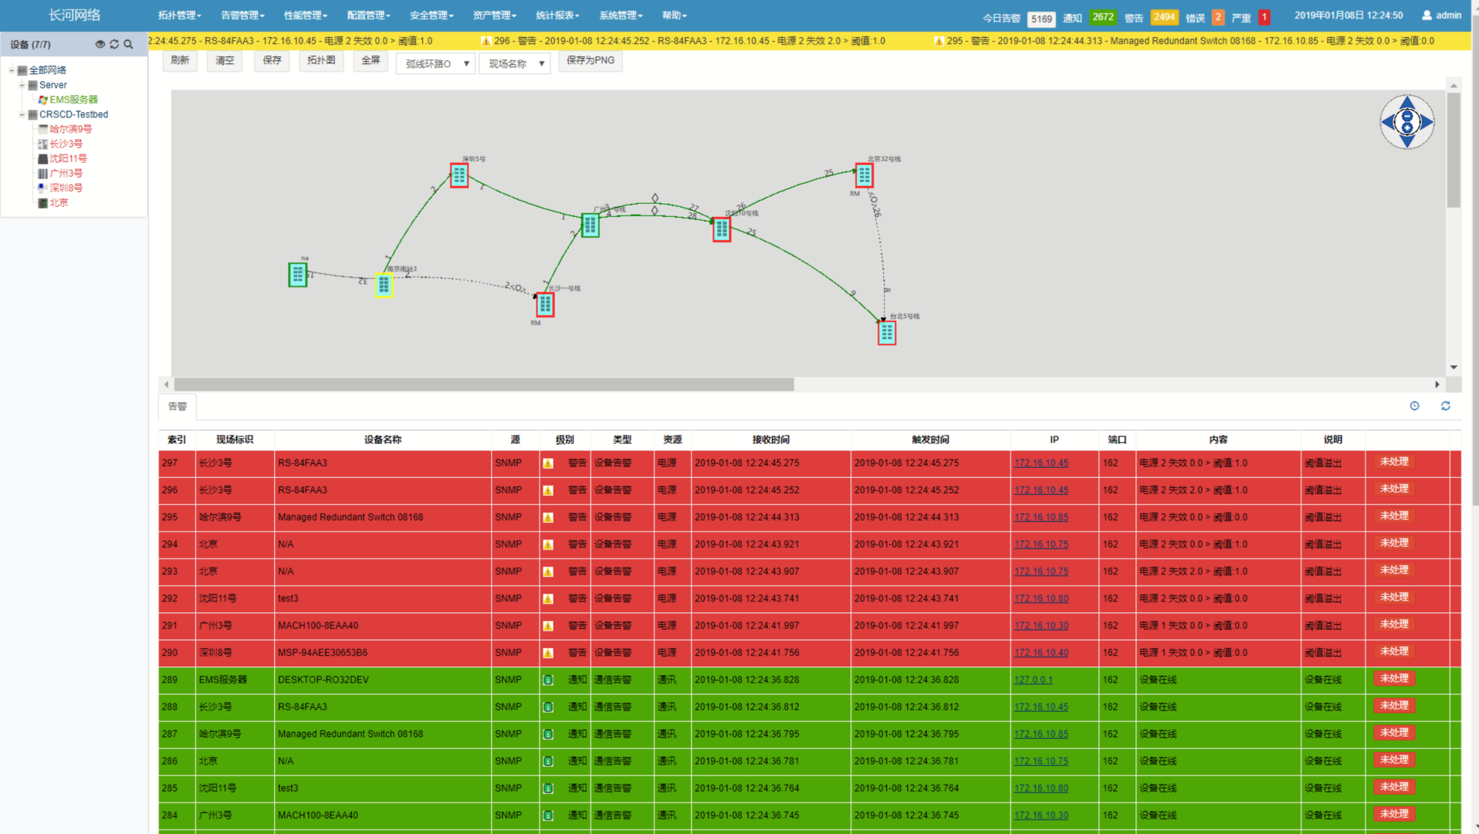Click the device panel refresh icon
The width and height of the screenshot is (1479, 834).
(x=114, y=45)
